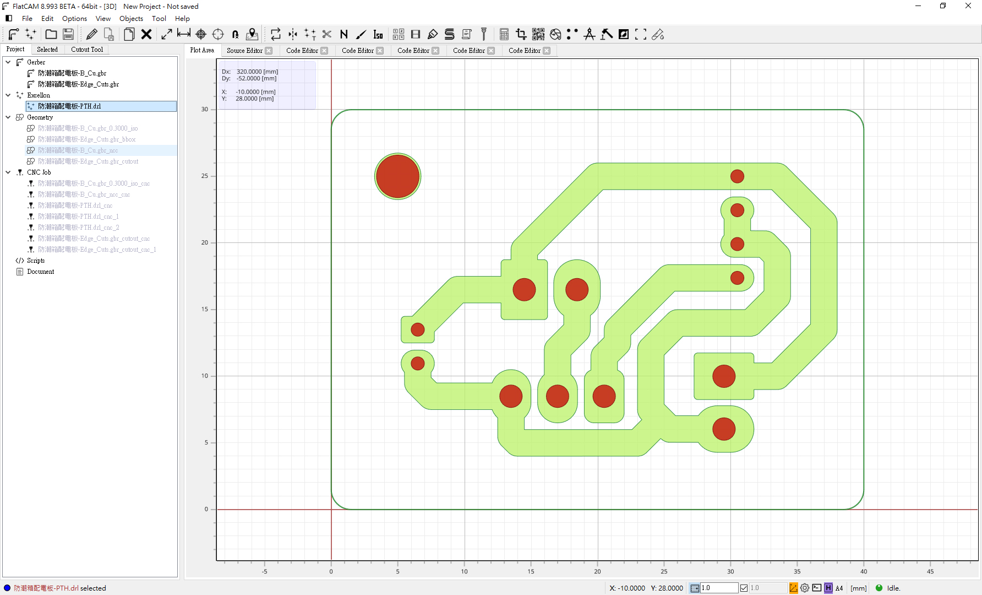
Task: Click the scissors Cutout tool icon
Action: [327, 34]
